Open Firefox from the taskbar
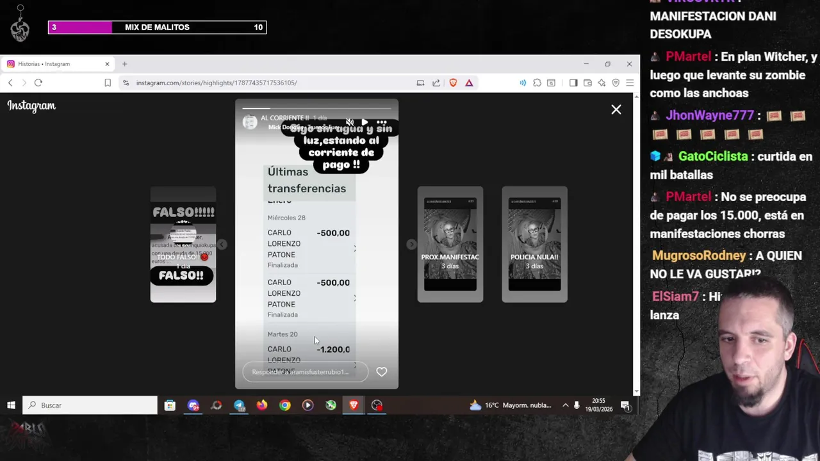 point(262,405)
